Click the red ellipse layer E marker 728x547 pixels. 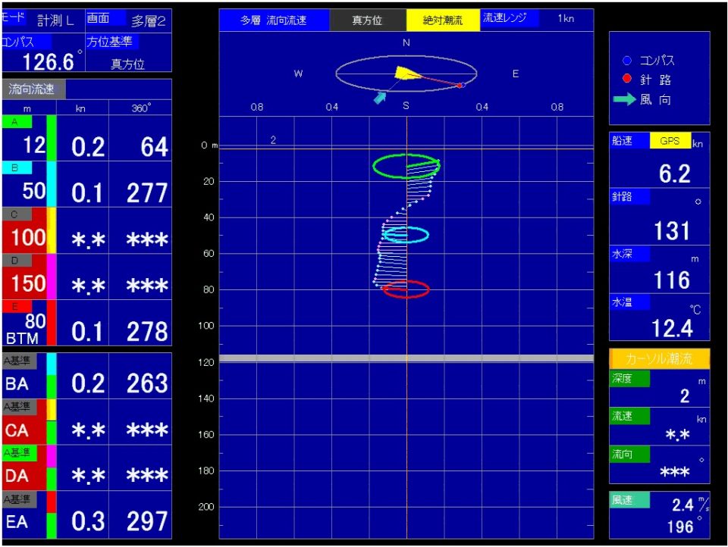coord(406,289)
